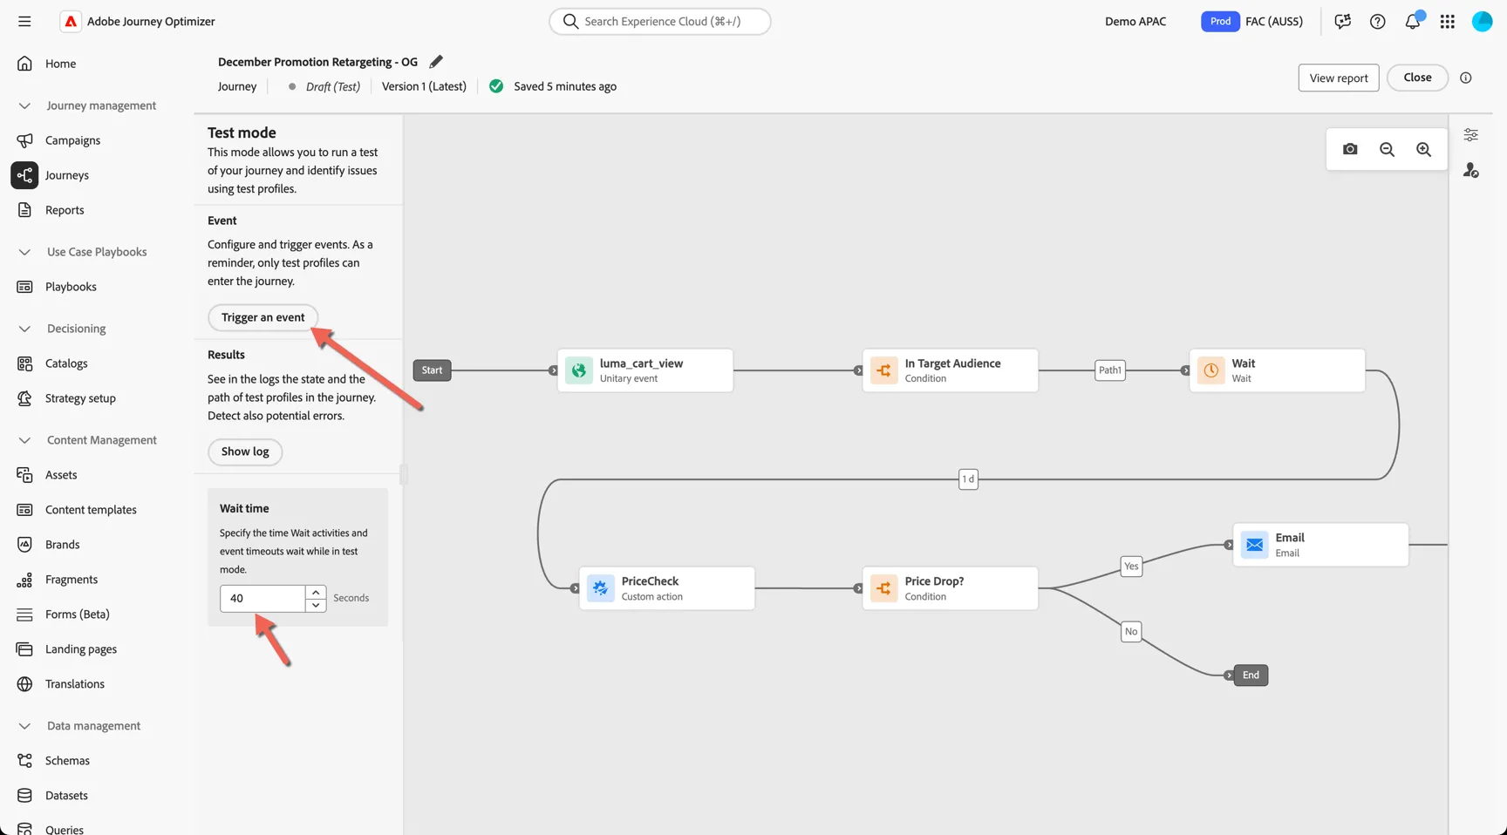Open the notifications bell

[x=1413, y=21]
